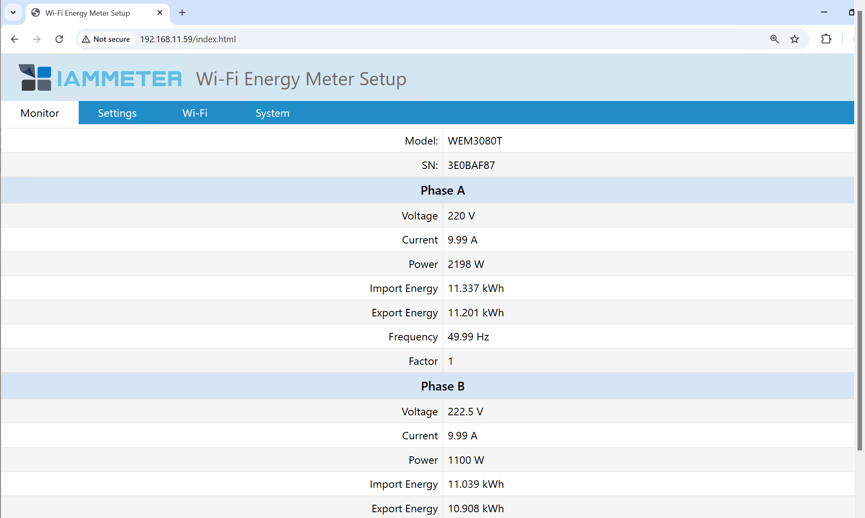The image size is (865, 518).
Task: Open the zoom magnifier icon in address bar
Action: point(774,39)
